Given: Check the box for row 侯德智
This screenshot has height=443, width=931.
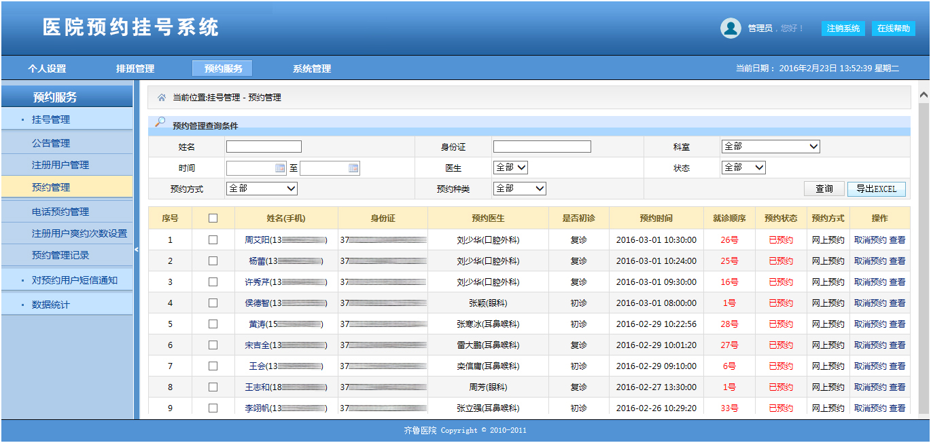Looking at the screenshot, I should (213, 303).
